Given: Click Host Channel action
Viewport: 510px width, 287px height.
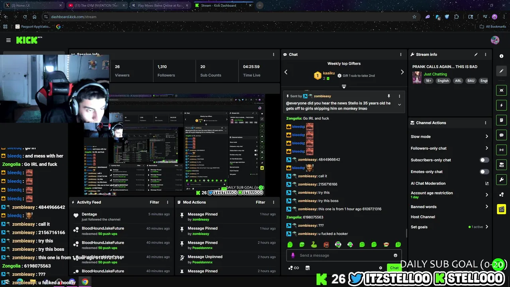Looking at the screenshot, I should 423,217.
